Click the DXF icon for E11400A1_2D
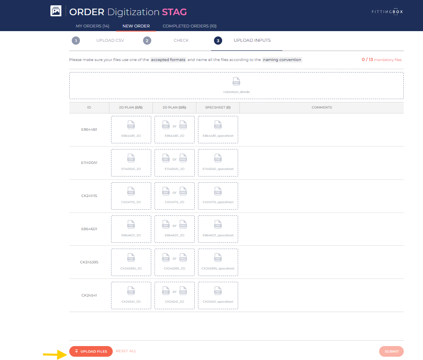This screenshot has width=423, height=360. [x=166, y=158]
